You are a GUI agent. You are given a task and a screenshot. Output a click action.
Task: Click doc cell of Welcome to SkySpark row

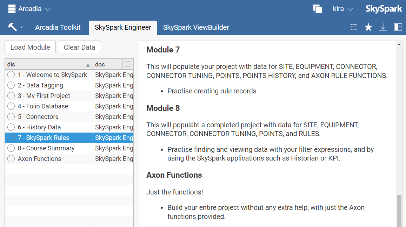(x=113, y=75)
